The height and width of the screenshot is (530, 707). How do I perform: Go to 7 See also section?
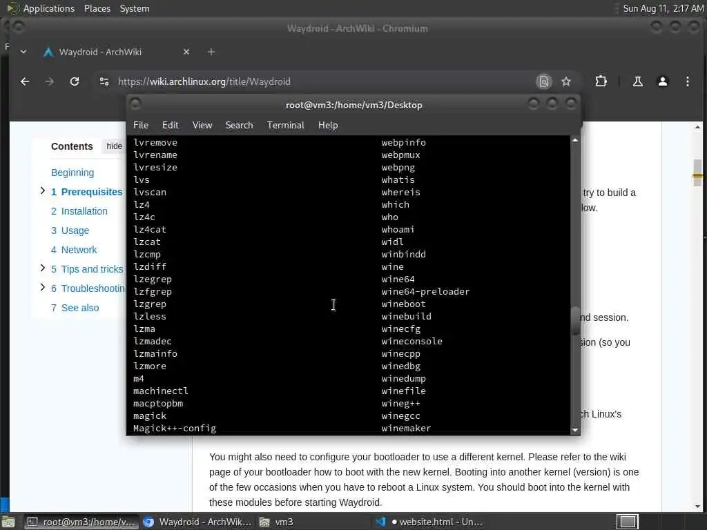pyautogui.click(x=75, y=308)
